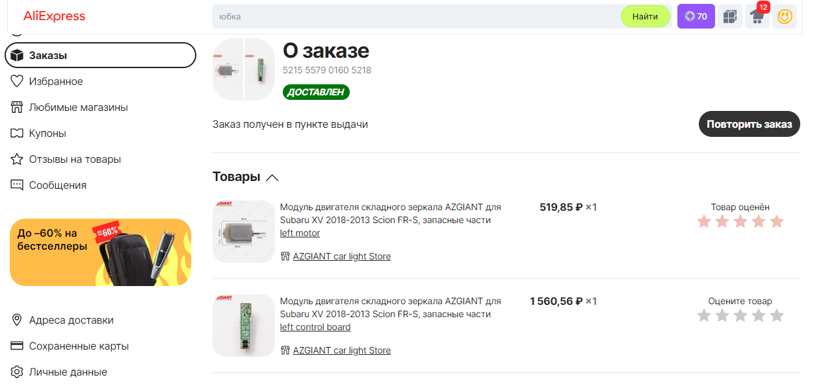Click the AliExpress logo
836x384 pixels.
[54, 16]
